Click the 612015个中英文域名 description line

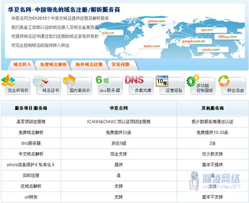tap(60, 18)
